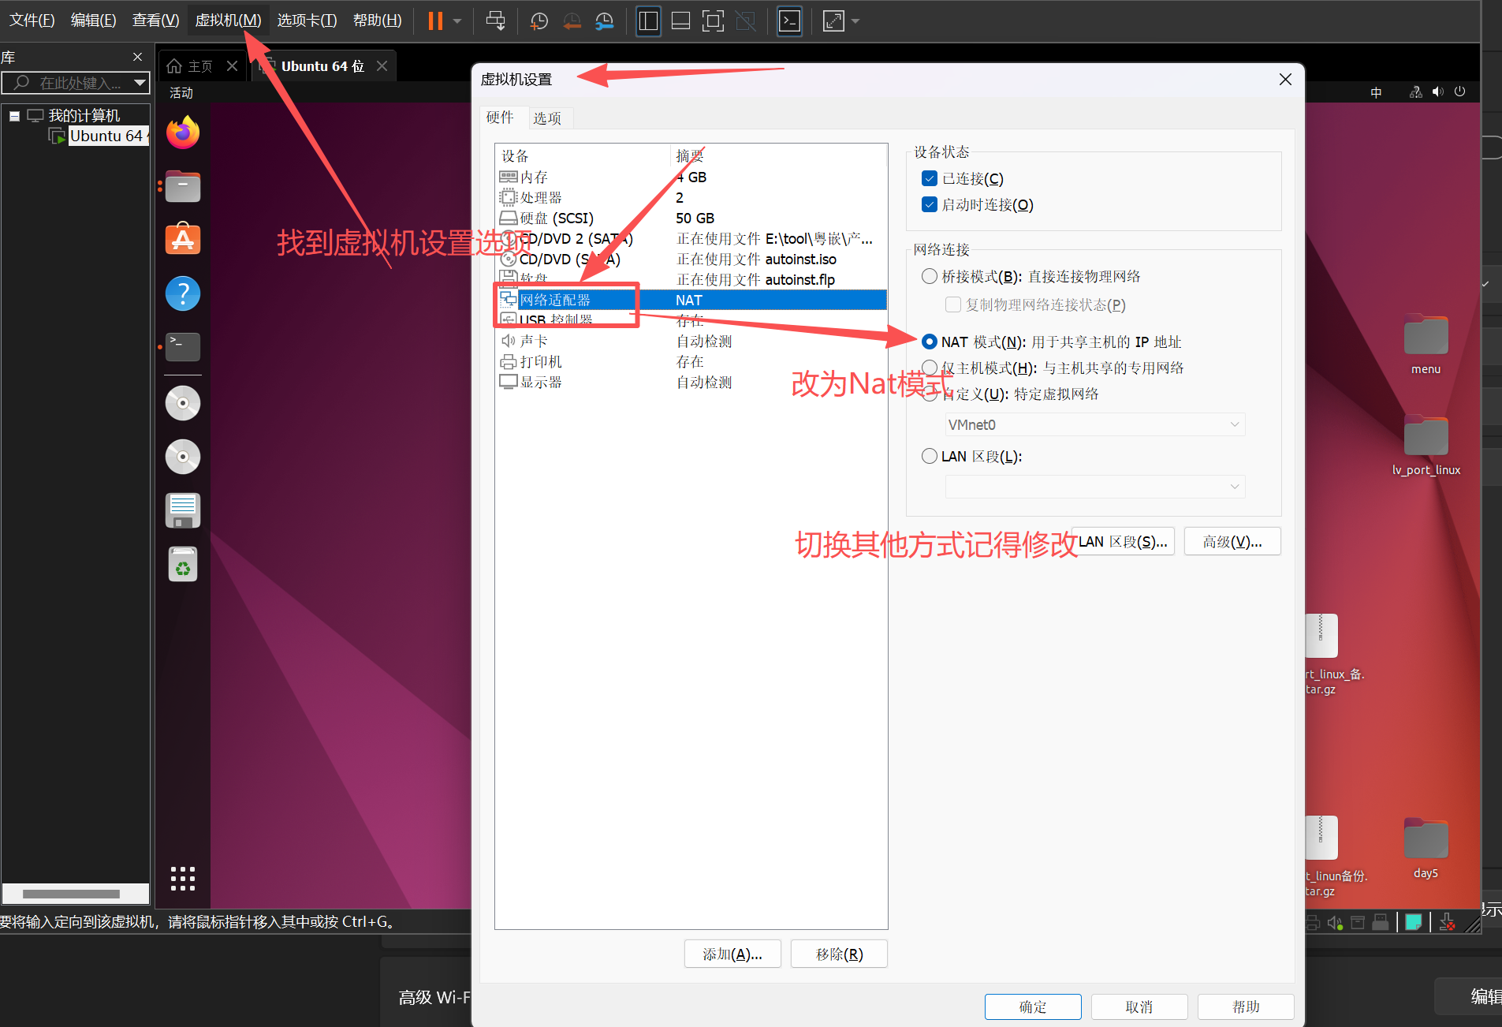
Task: Open the Trash icon in dock
Action: tap(183, 564)
